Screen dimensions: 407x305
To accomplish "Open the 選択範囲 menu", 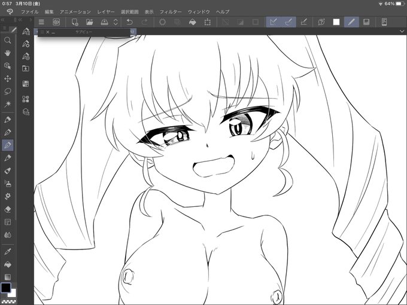I will tap(129, 12).
